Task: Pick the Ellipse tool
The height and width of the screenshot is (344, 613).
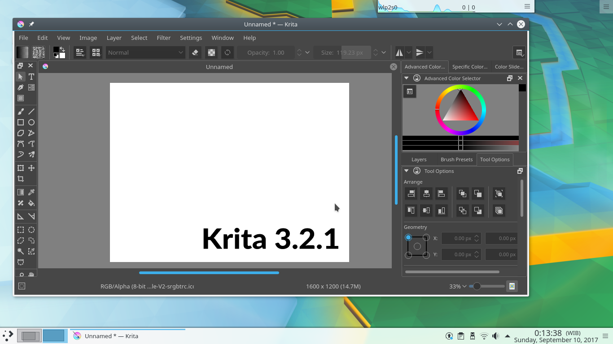Action: point(31,122)
